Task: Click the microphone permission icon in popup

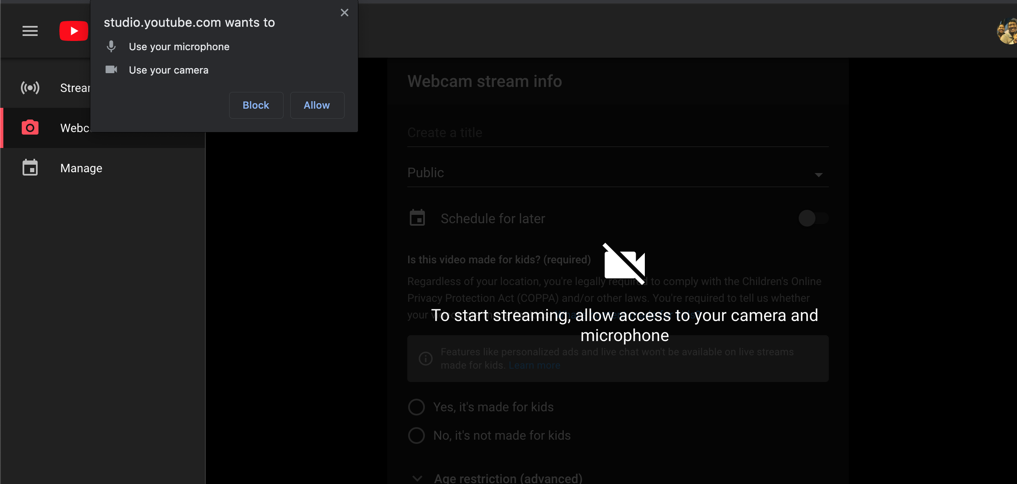Action: click(112, 46)
